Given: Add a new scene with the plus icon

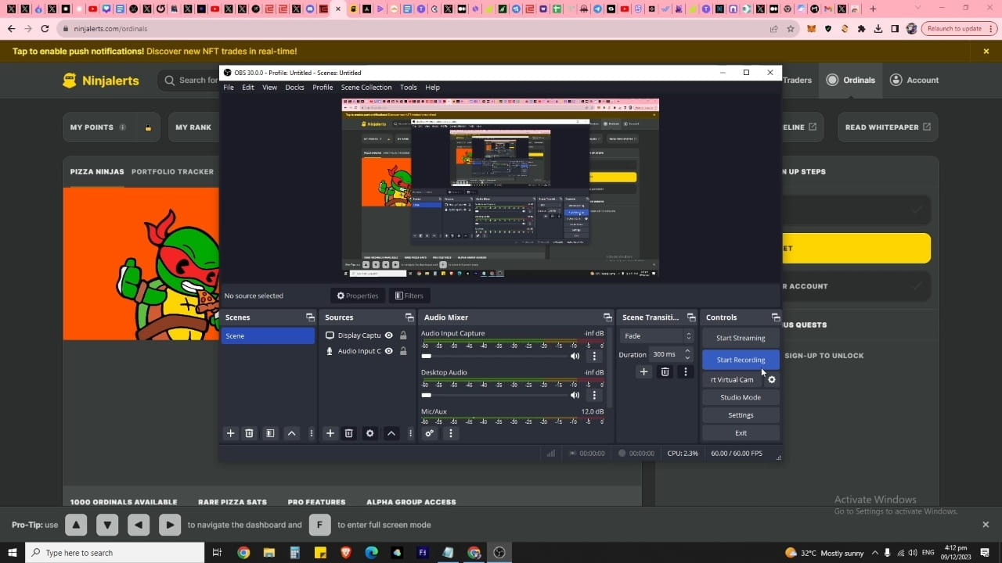Looking at the screenshot, I should tap(230, 433).
